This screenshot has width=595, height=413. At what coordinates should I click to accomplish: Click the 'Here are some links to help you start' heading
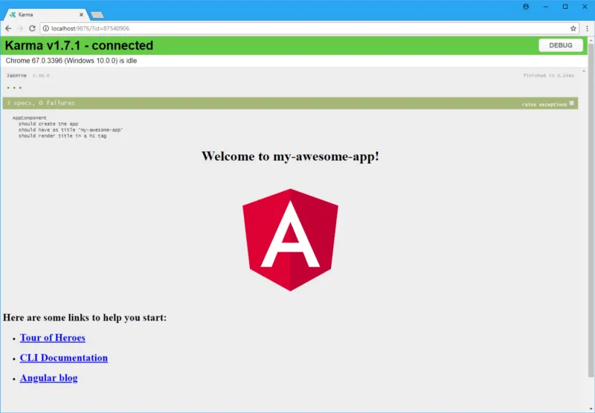coord(85,317)
